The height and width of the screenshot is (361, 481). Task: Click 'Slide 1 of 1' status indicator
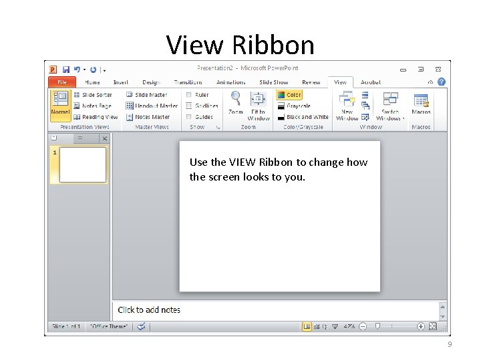pos(66,327)
